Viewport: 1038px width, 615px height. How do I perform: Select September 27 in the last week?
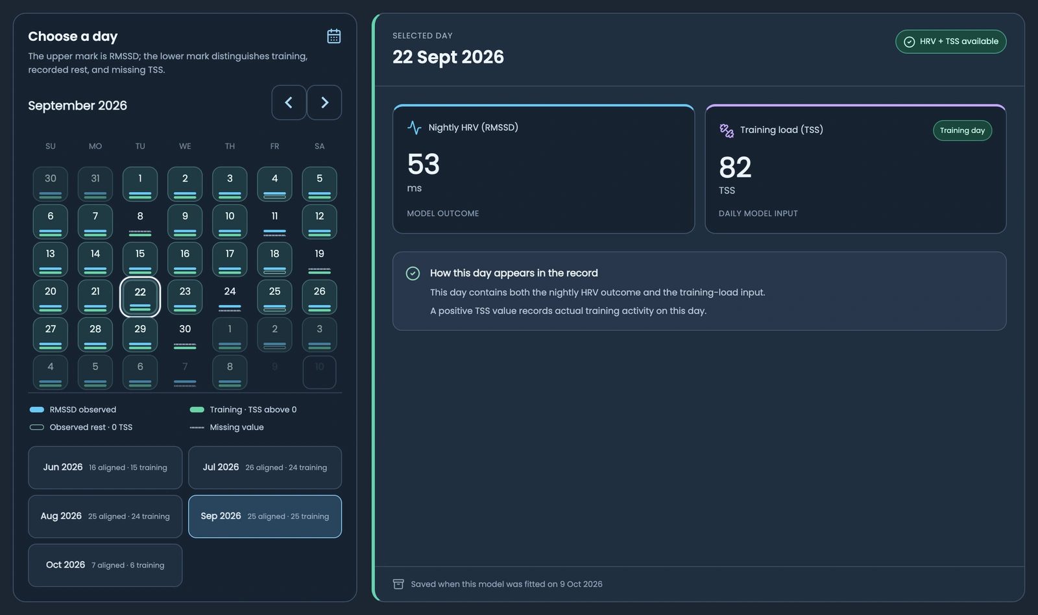click(x=51, y=335)
